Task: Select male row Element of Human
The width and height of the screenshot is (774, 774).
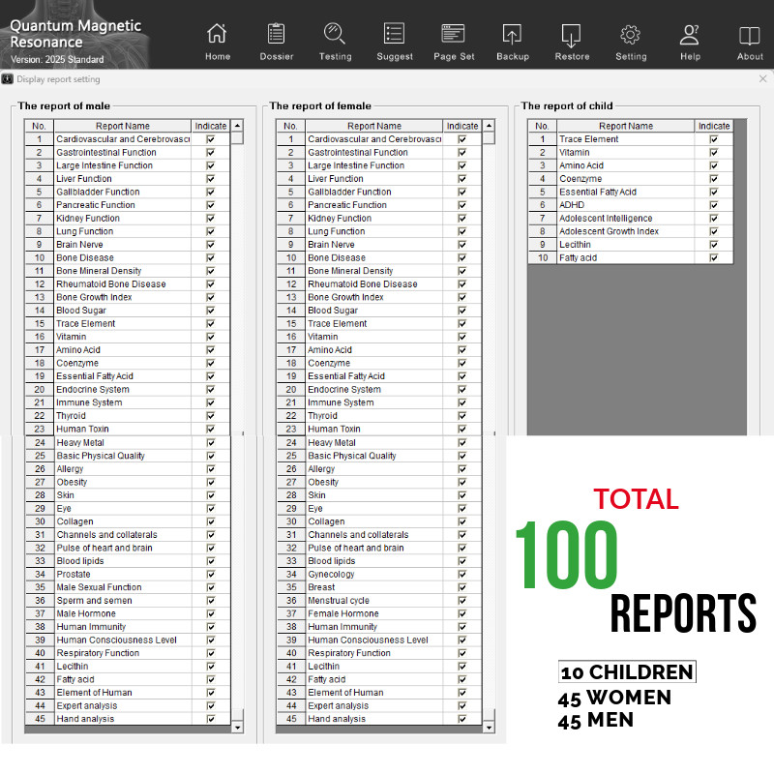Action: click(128, 693)
